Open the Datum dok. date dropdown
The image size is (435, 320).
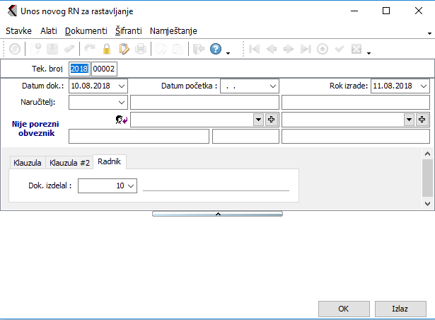[122, 86]
